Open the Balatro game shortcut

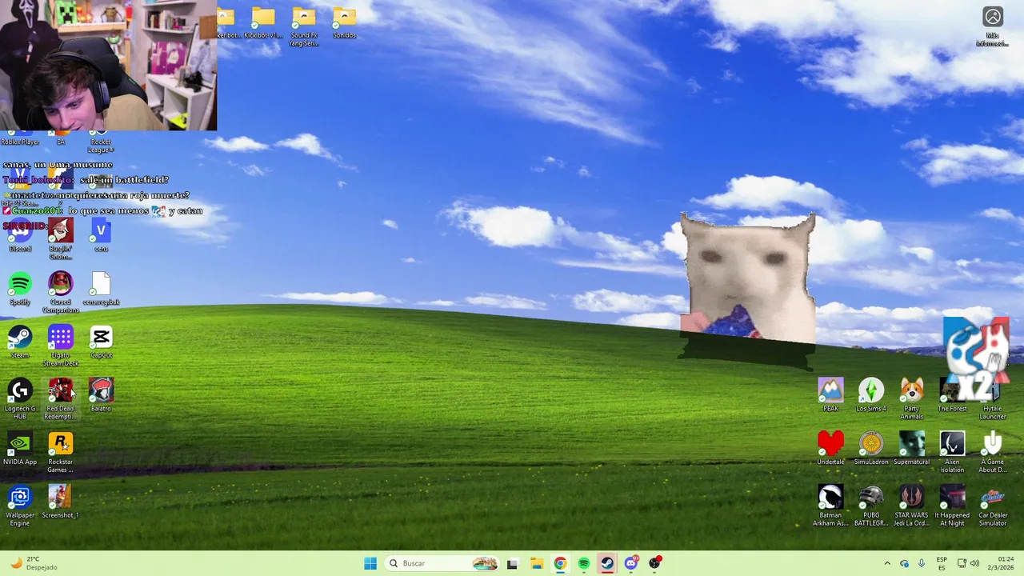pos(101,395)
